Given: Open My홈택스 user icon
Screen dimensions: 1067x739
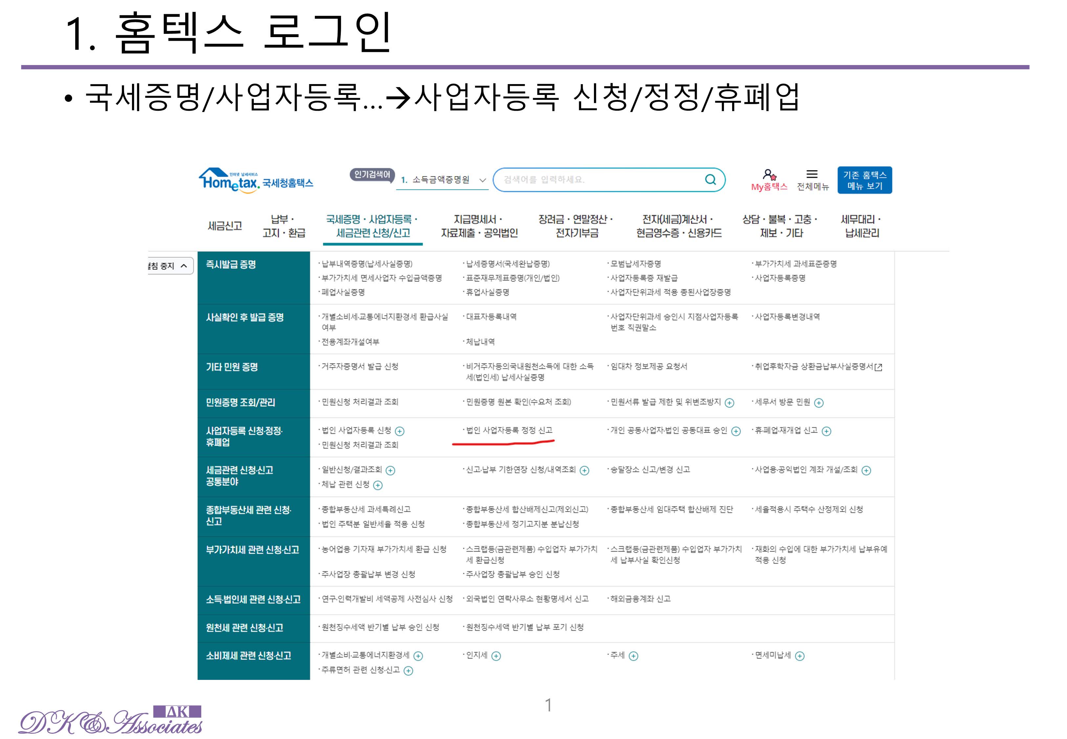Looking at the screenshot, I should pyautogui.click(x=769, y=174).
